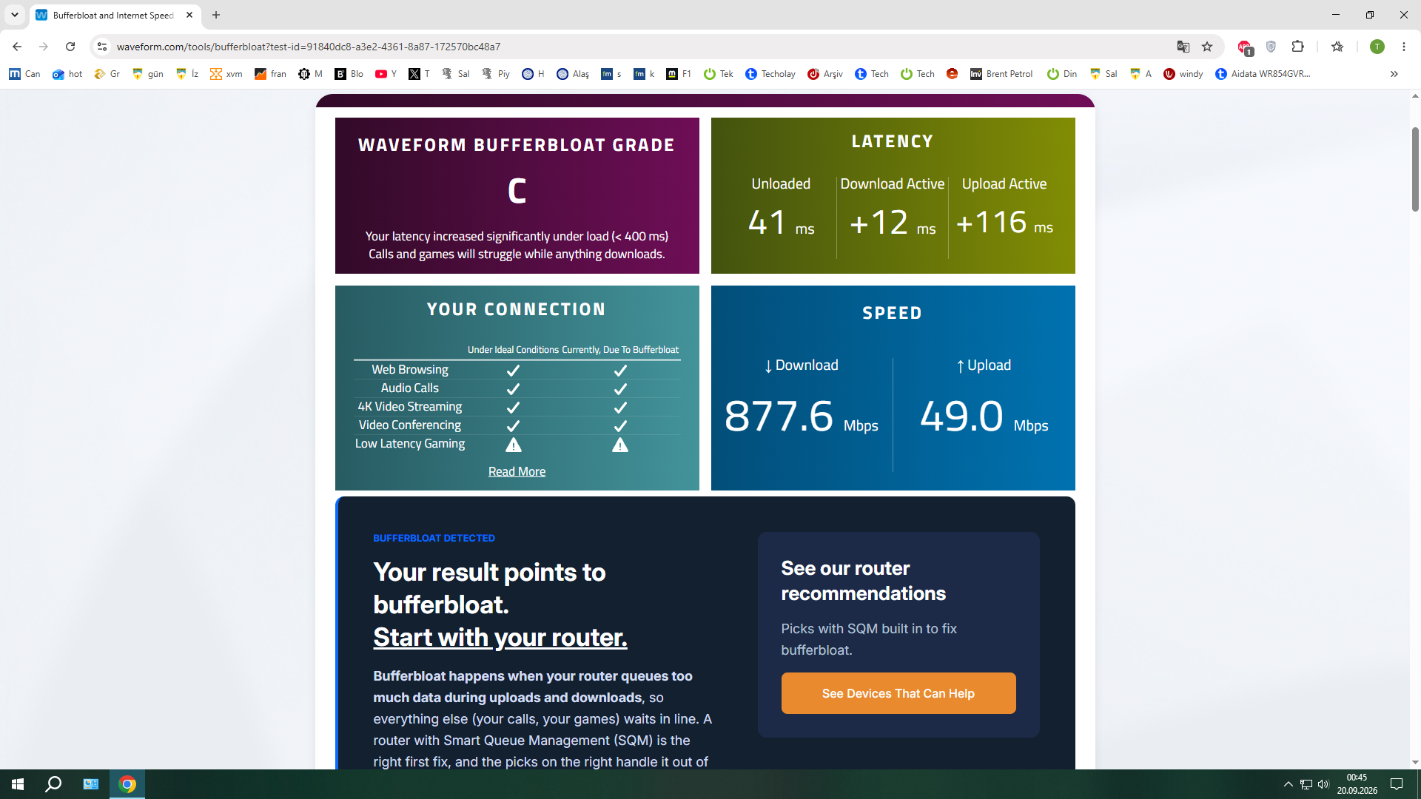Show hidden system tray icons
Screen dimensions: 1421x799
1288,784
